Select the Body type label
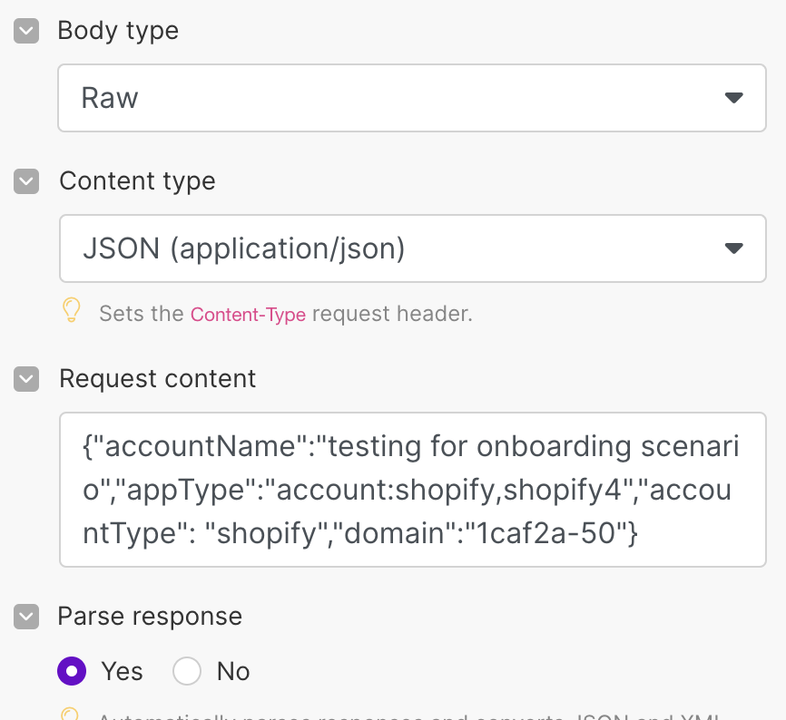 click(117, 30)
